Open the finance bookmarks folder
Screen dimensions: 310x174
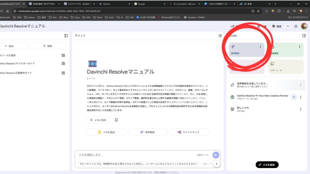coord(29,17)
